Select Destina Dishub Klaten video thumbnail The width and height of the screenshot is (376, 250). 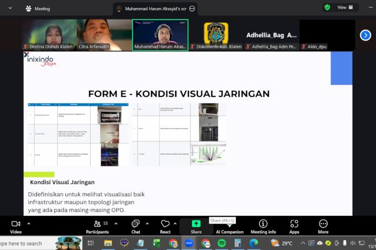49,35
